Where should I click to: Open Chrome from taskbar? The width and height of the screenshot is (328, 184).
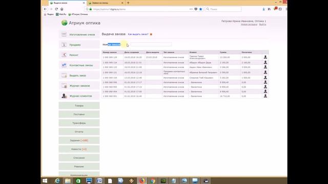153,180
